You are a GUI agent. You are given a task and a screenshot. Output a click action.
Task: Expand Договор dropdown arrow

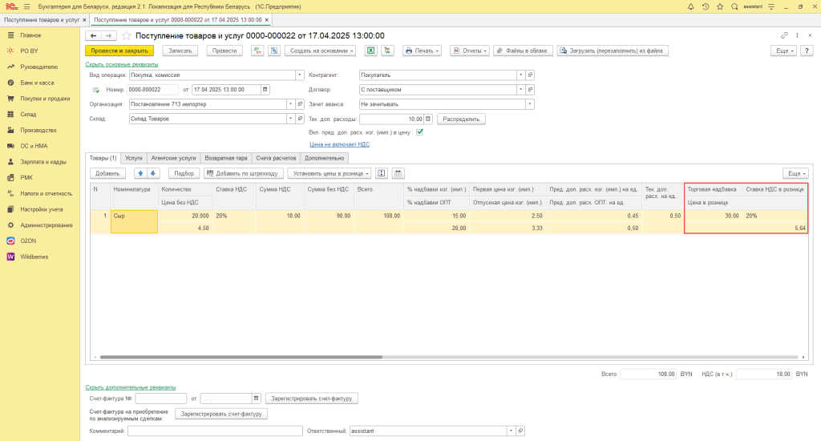tap(520, 90)
